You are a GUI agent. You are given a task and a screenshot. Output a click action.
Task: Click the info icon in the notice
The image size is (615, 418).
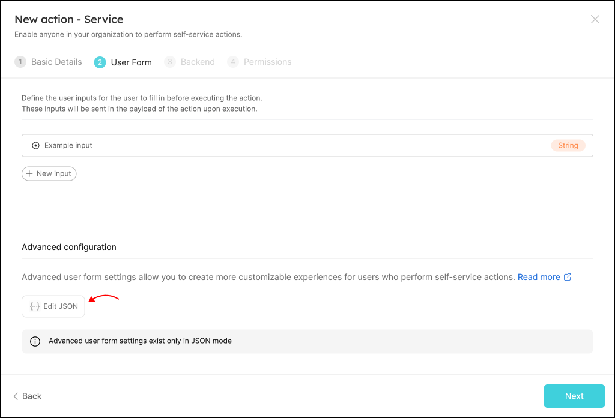pos(35,341)
